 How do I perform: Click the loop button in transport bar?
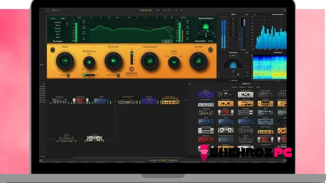[x=148, y=10]
